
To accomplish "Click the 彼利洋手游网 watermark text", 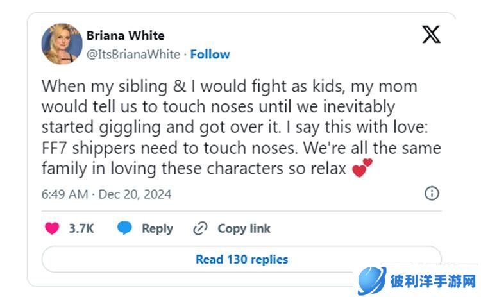I will point(434,282).
